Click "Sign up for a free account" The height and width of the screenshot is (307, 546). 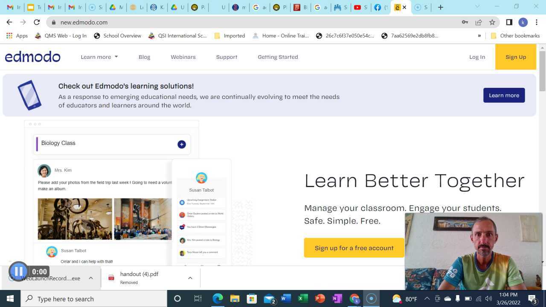[x=354, y=248]
